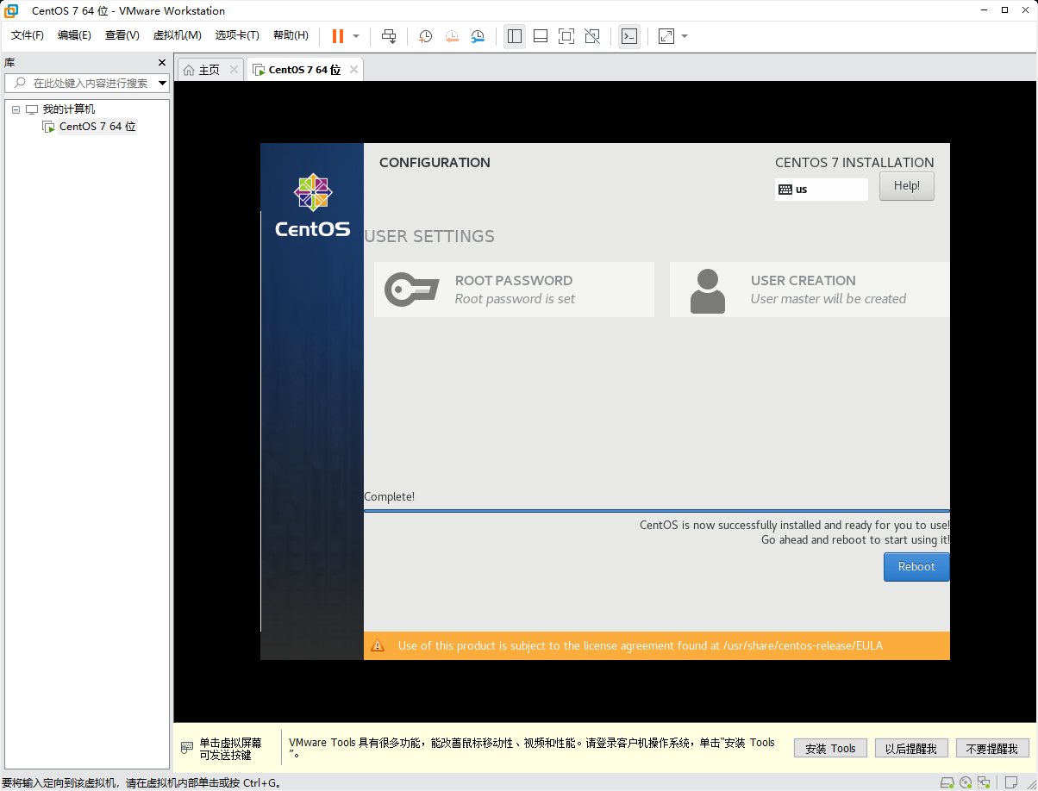Image resolution: width=1038 pixels, height=791 pixels.
Task: Open stretch display dropdown arrow
Action: click(x=685, y=36)
